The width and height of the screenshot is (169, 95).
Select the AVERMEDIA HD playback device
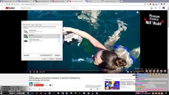click(x=42, y=31)
